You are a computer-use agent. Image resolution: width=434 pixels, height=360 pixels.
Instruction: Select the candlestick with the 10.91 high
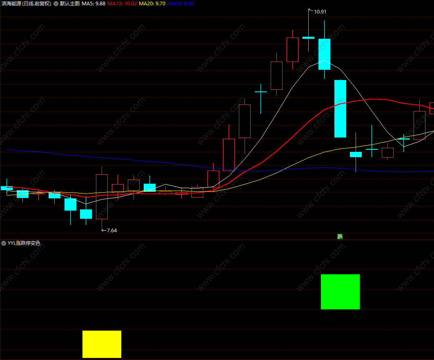(x=308, y=38)
